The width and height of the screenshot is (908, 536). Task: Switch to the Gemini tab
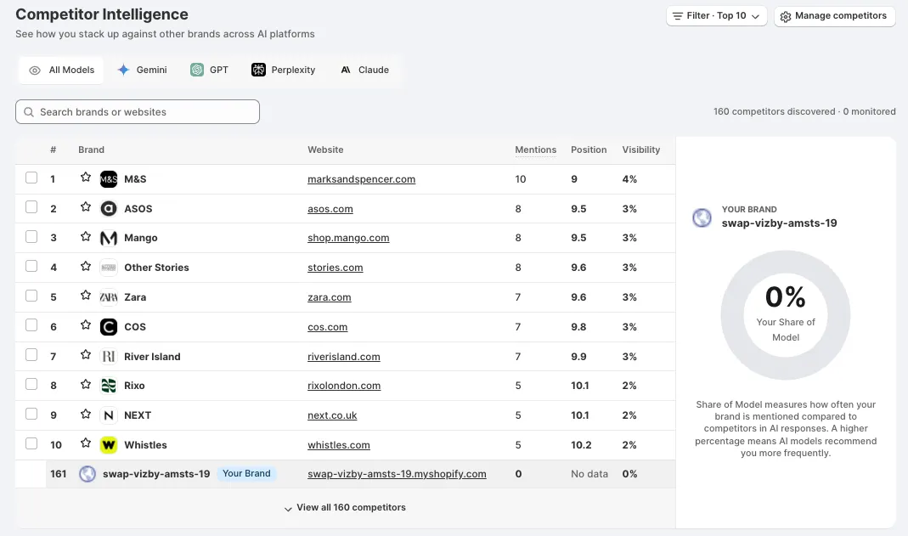(x=143, y=70)
